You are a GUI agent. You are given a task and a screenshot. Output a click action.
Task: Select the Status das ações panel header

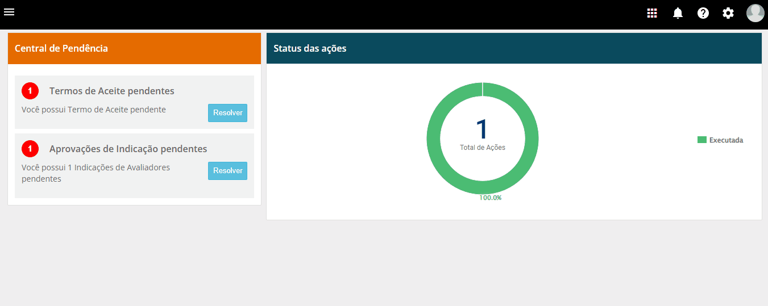click(x=514, y=49)
